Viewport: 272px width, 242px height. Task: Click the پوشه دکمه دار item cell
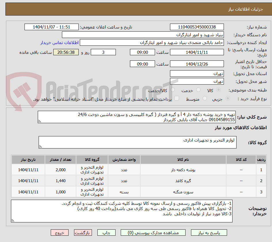tap(183, 170)
